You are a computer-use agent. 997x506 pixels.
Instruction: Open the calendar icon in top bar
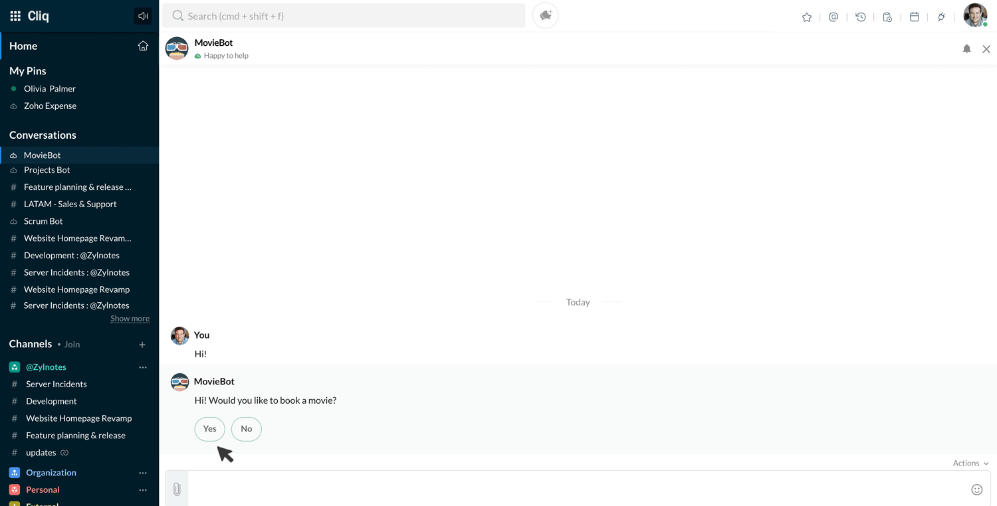pos(915,17)
